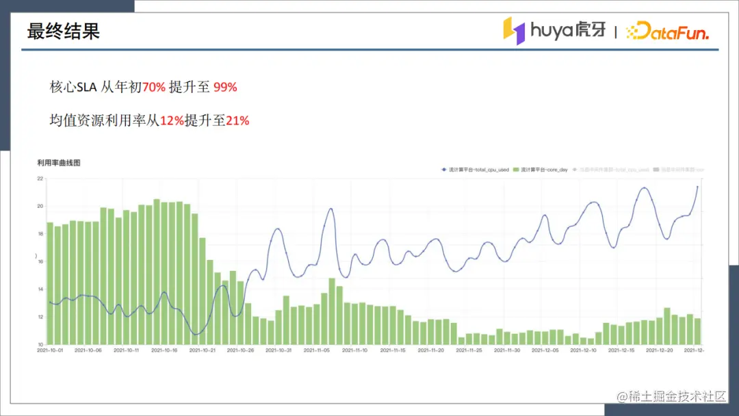
Task: Click the y-axis value 12
Action: pyautogui.click(x=40, y=317)
